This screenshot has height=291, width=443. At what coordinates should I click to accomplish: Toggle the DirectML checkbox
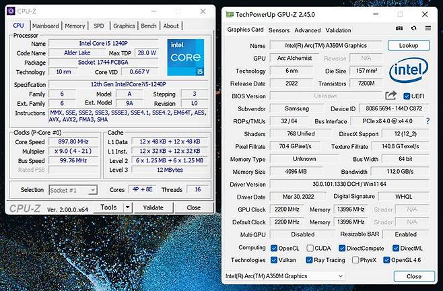click(396, 249)
